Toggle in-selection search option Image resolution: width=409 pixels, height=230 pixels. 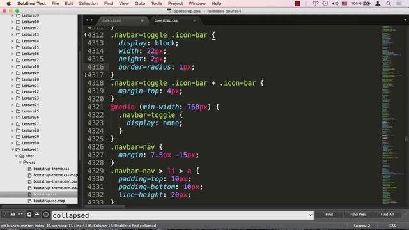(37, 215)
